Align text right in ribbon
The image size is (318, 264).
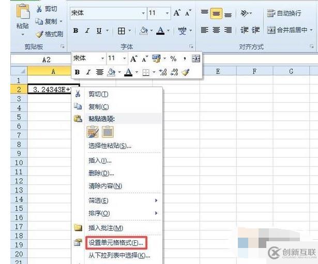228,30
